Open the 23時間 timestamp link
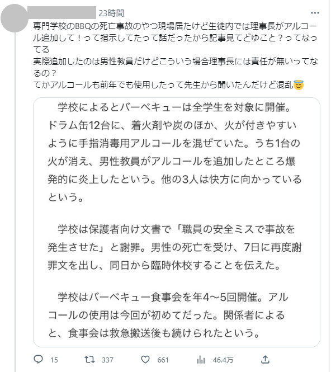The width and height of the screenshot is (331, 372). pos(111,13)
